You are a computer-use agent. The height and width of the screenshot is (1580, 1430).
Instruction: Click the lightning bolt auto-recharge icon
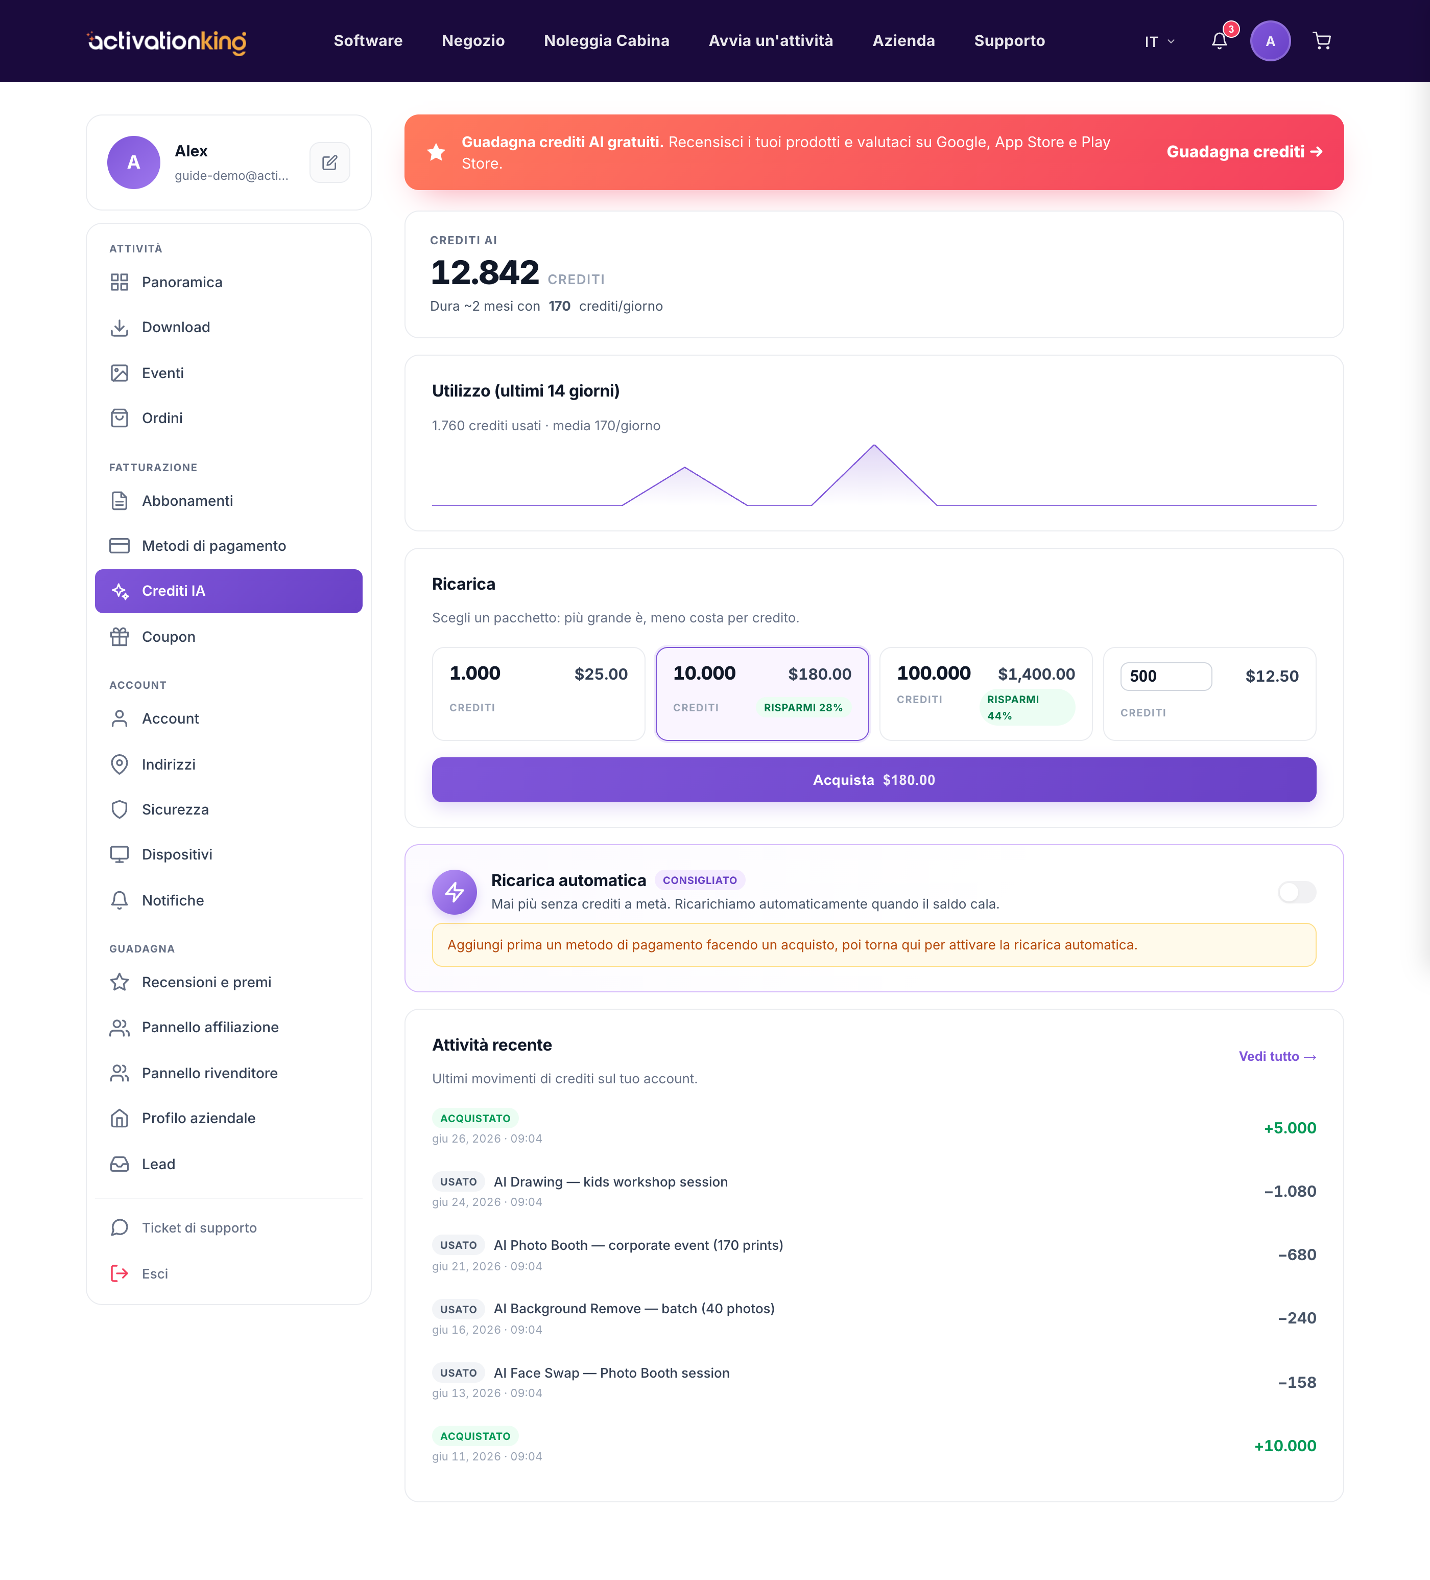pyautogui.click(x=454, y=892)
